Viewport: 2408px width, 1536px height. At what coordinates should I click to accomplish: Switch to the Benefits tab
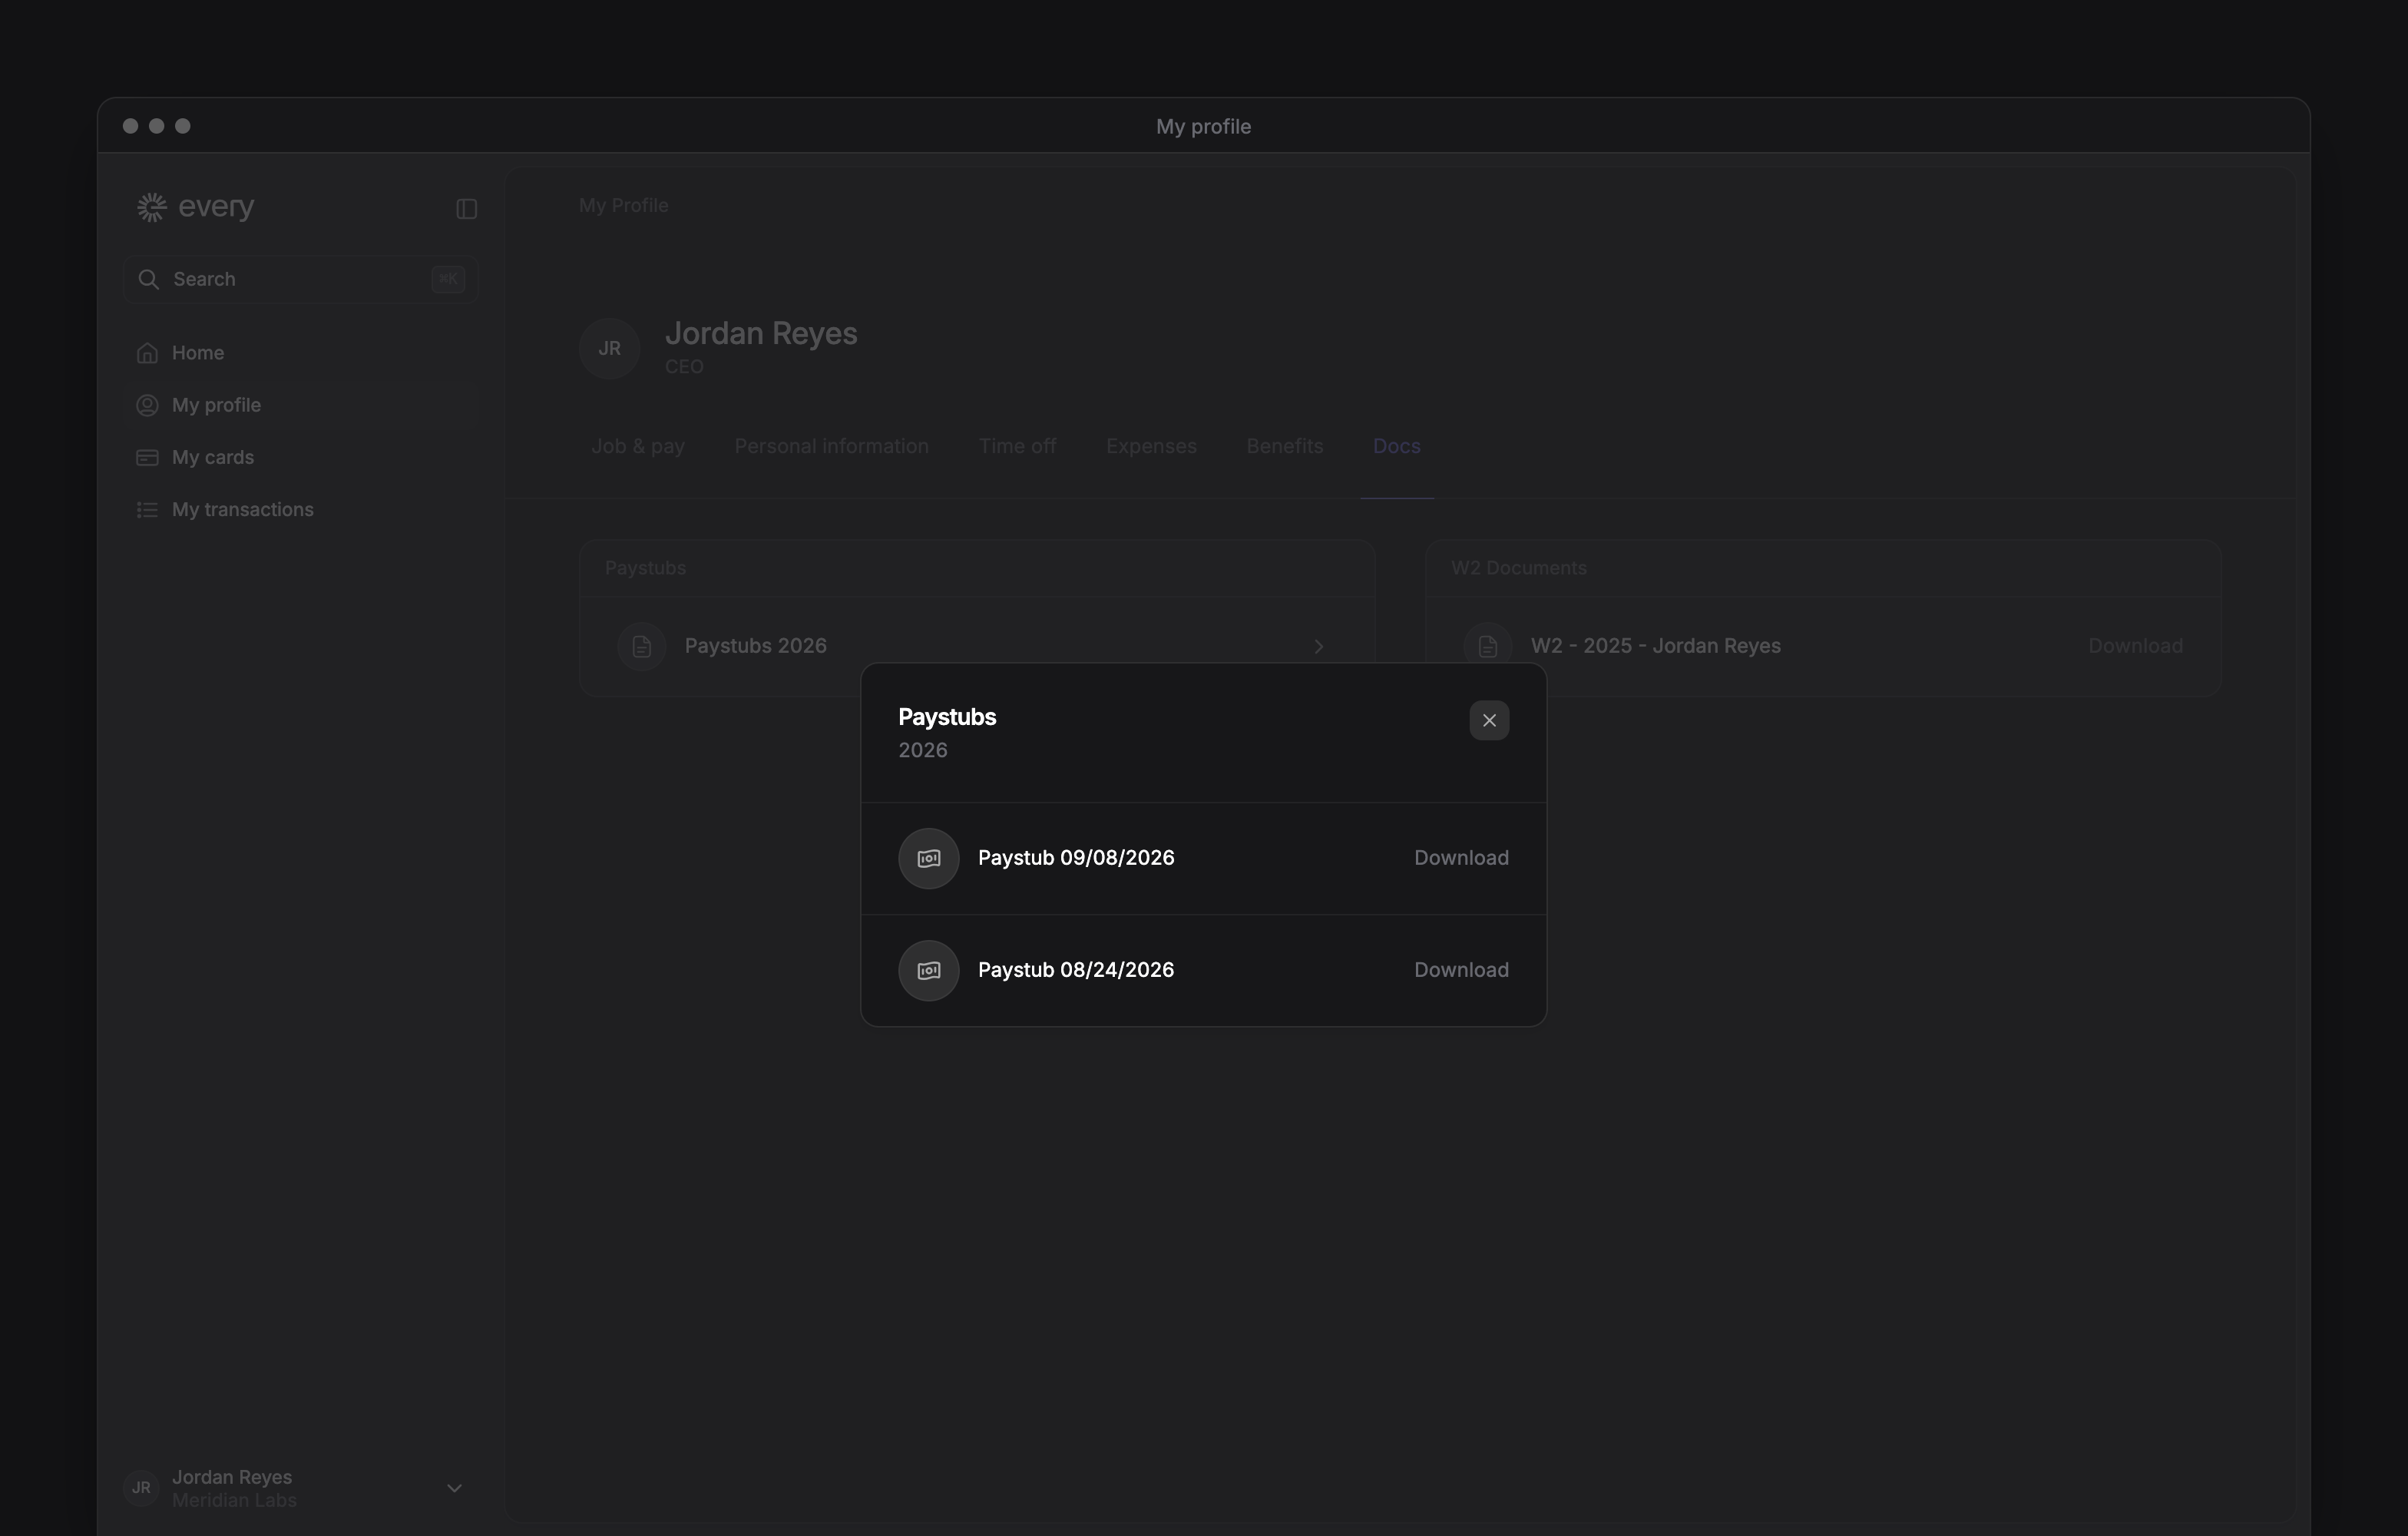point(1284,446)
